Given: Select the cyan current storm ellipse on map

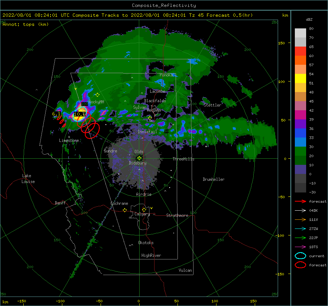Looking at the screenshot, I should pos(80,114).
